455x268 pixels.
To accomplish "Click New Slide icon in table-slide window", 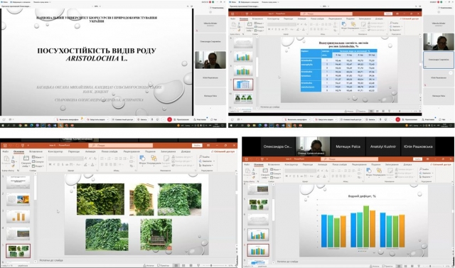I will click(250, 24).
